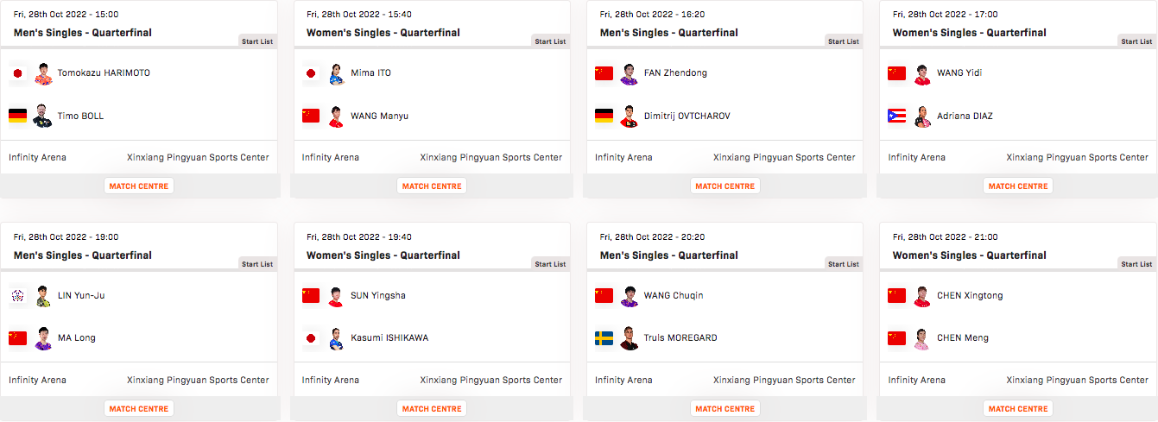Select player name Wang Chuqin
Viewport: 1158px width, 422px height.
point(673,295)
